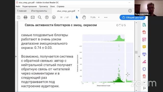This screenshot has height=92, width=163.
Task: Open Organize Pages layout tool in sidebar
Action: (x=144, y=40)
